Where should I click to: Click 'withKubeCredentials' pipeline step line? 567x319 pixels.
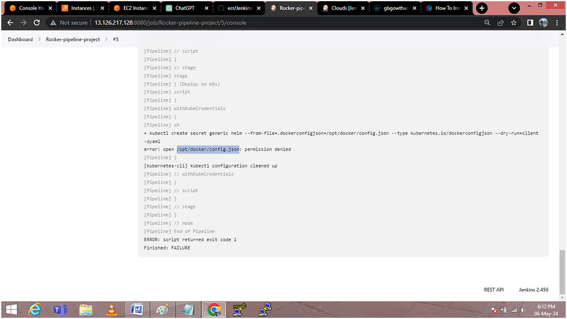[184, 108]
